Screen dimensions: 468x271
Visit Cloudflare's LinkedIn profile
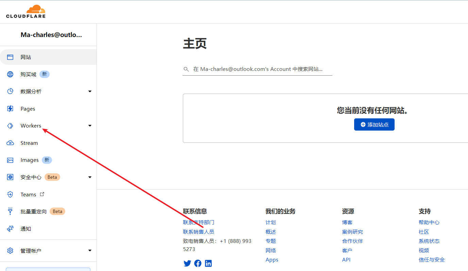click(x=208, y=263)
